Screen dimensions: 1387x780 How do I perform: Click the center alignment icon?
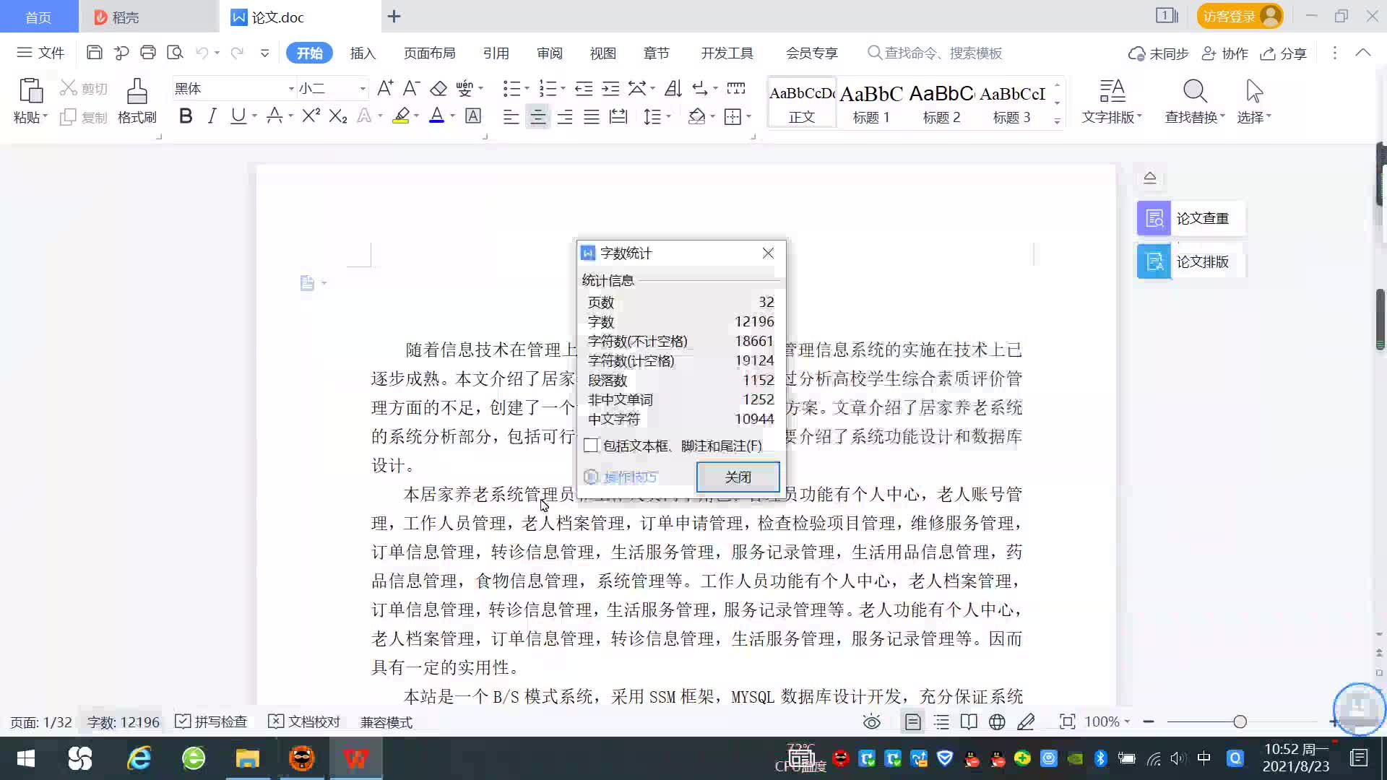tap(537, 117)
